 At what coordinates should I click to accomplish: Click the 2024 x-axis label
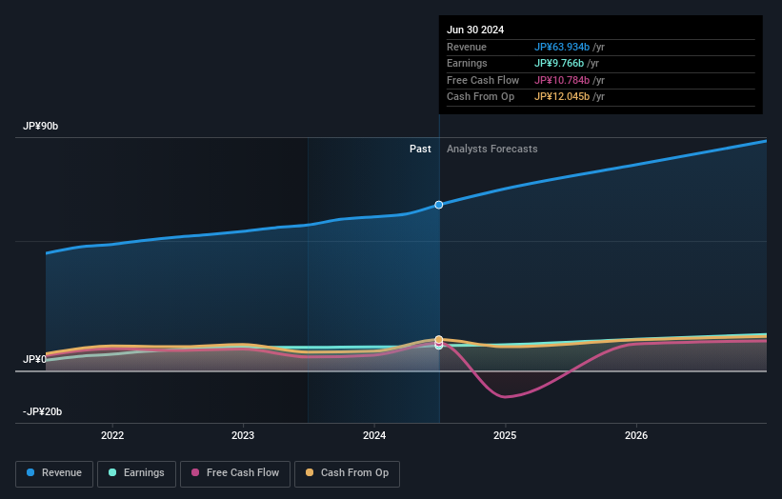(374, 435)
